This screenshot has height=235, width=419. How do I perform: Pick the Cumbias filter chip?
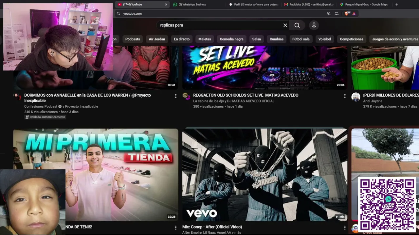pos(277,39)
